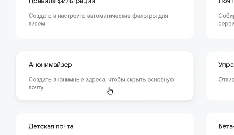Open the partially visible 'Упра' card
234x135 pixels.
pyautogui.click(x=220, y=76)
